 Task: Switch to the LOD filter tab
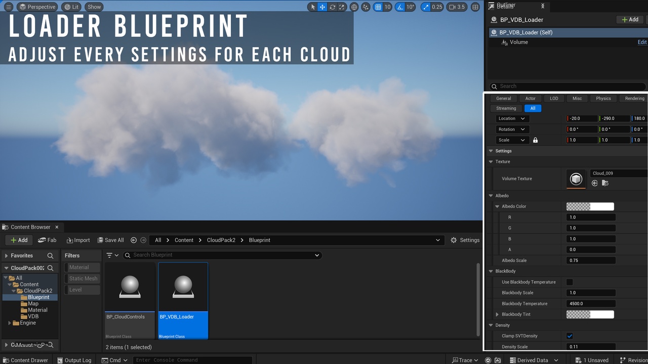click(x=554, y=98)
